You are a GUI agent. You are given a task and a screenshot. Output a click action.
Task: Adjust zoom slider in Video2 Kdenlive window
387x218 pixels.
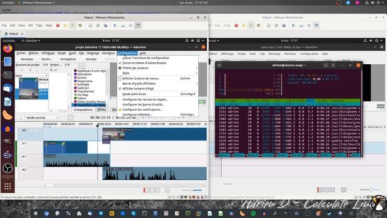point(369,190)
